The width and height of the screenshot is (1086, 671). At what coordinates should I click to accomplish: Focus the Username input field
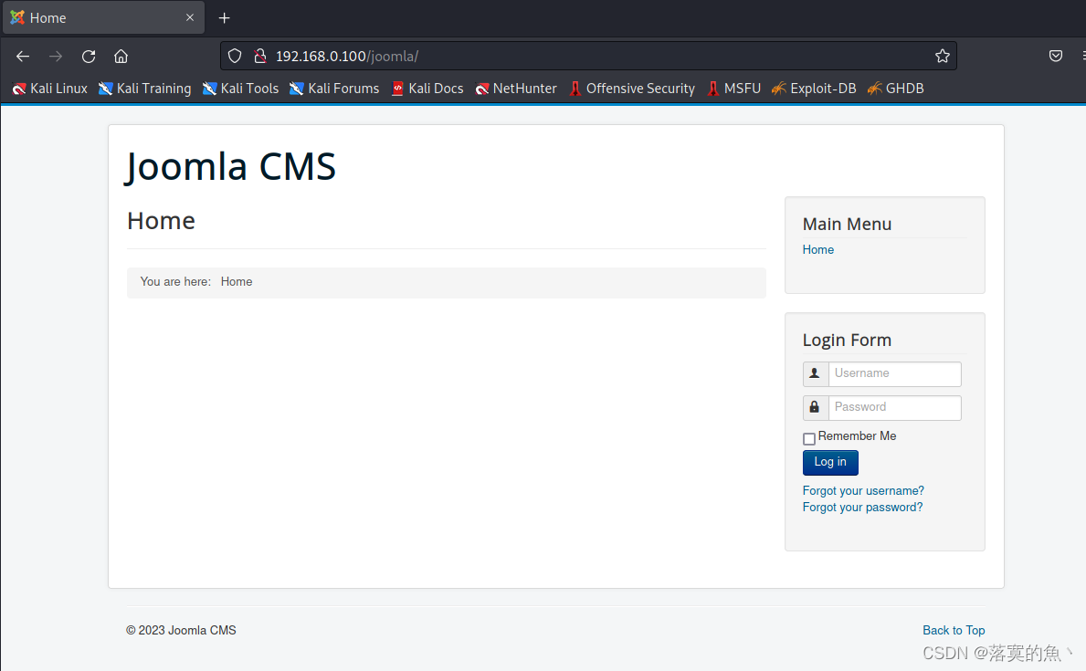coord(895,374)
